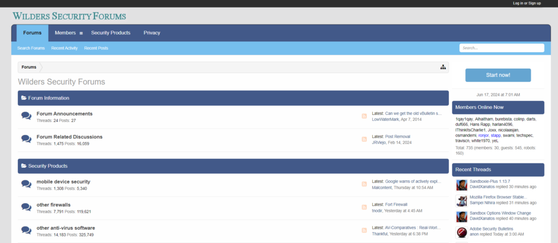Open latest thread 'Post Removal'
558x243 pixels.
397,137
